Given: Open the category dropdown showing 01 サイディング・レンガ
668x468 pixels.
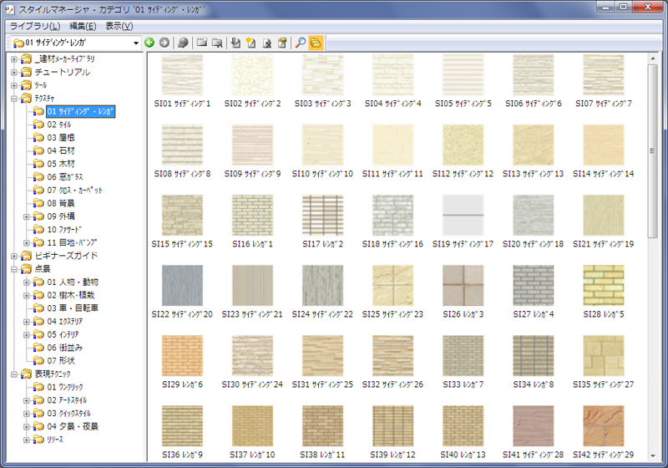Looking at the screenshot, I should pyautogui.click(x=135, y=43).
